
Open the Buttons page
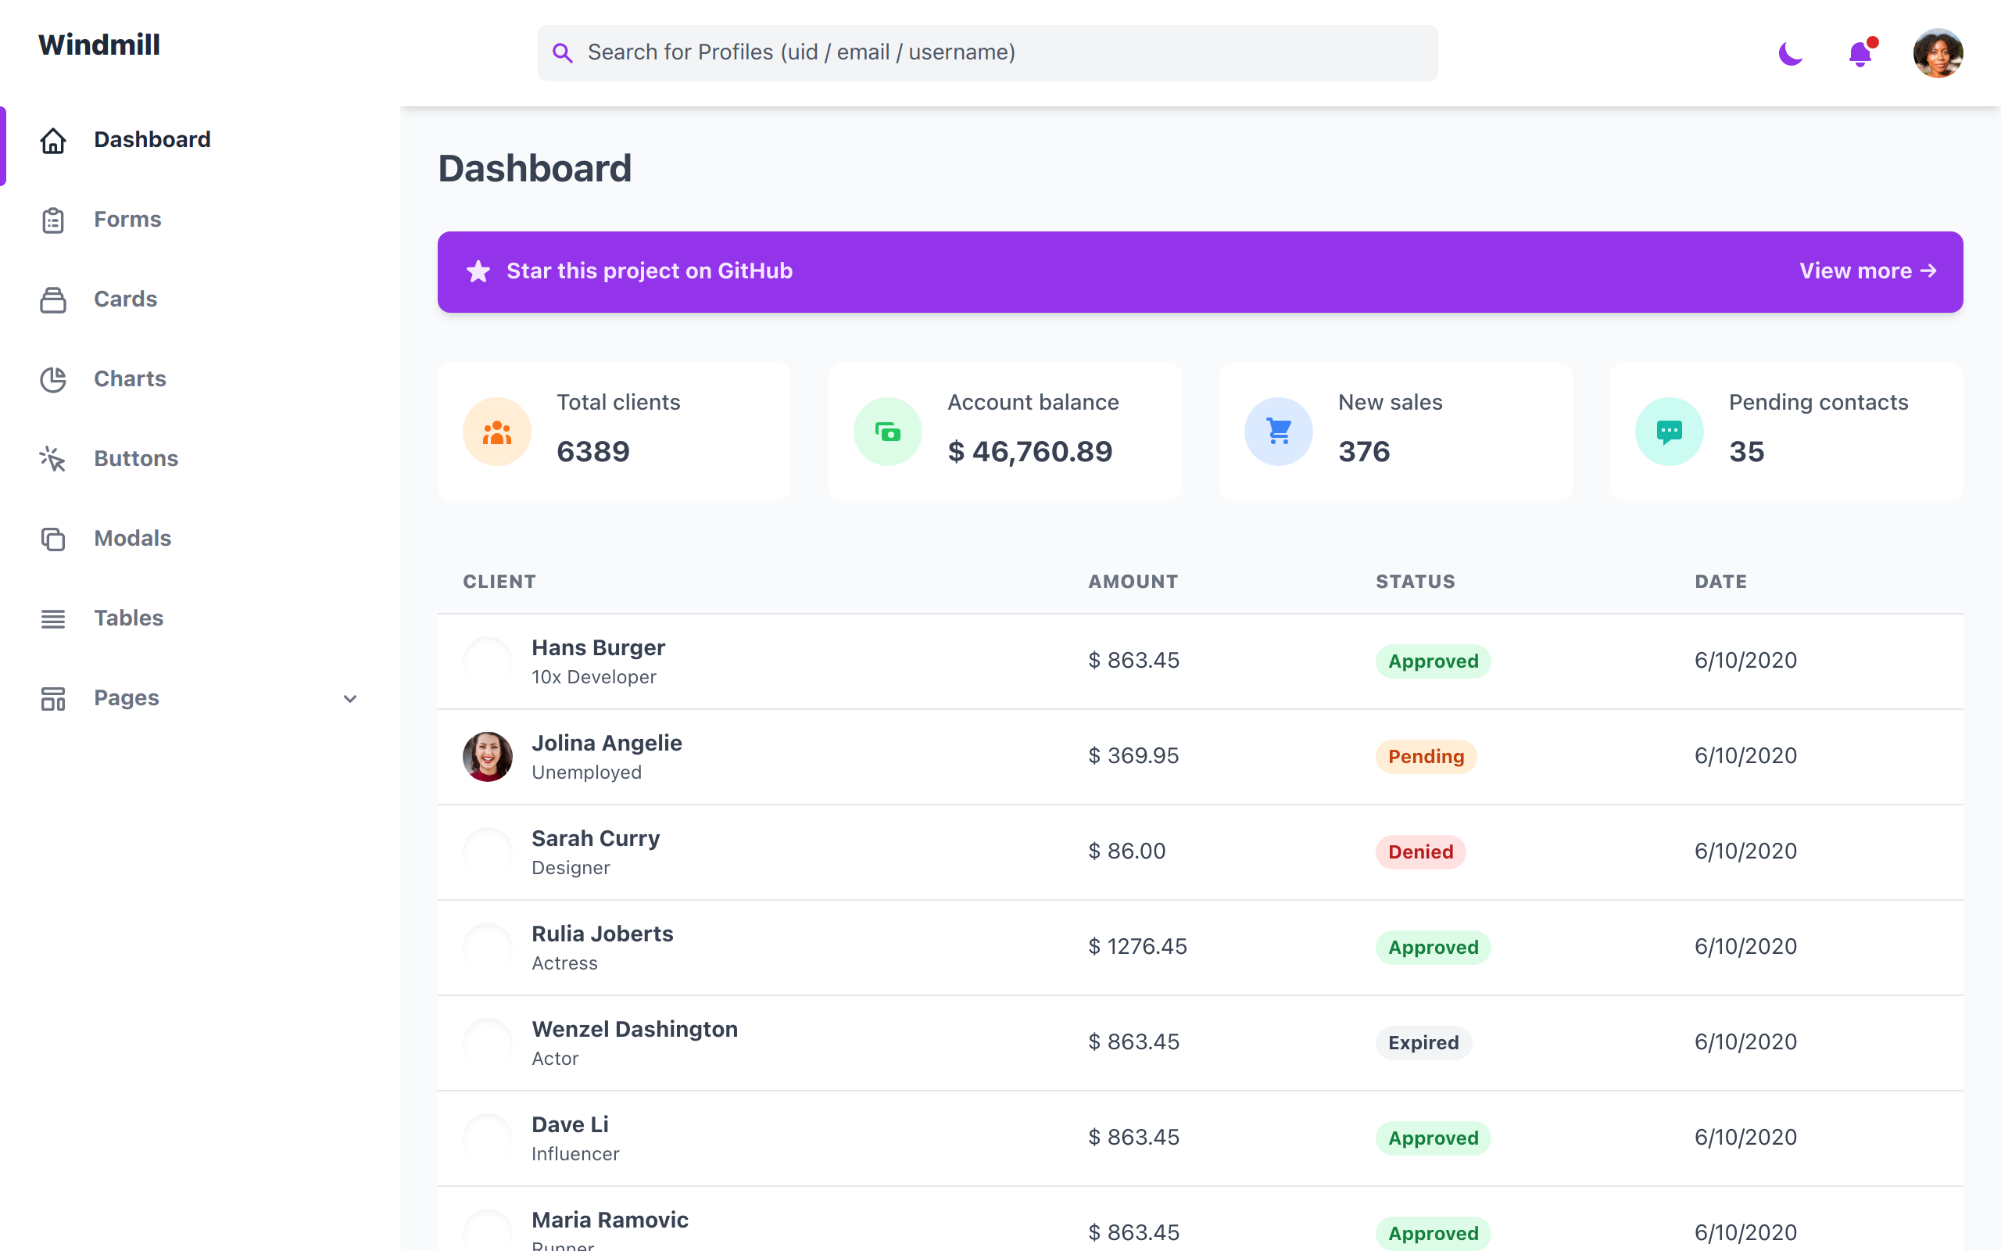(135, 458)
